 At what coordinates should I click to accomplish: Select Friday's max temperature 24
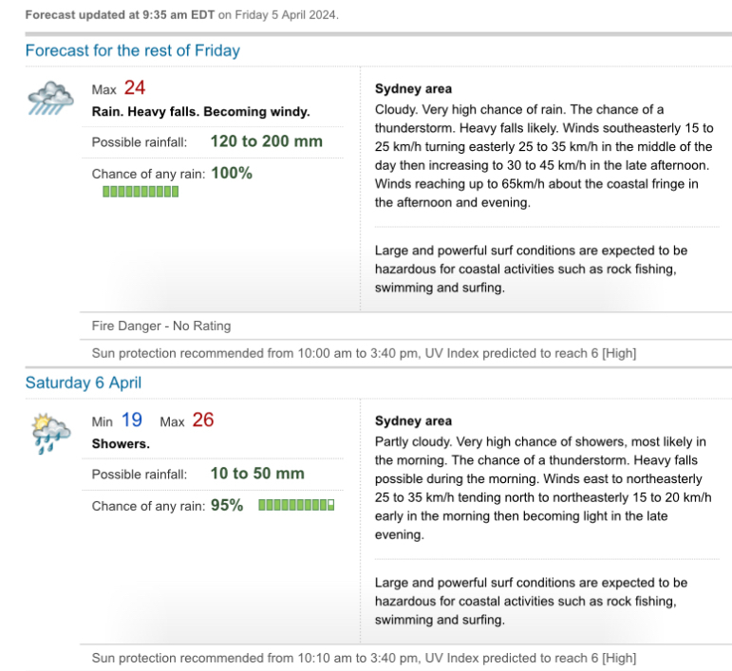click(x=135, y=88)
